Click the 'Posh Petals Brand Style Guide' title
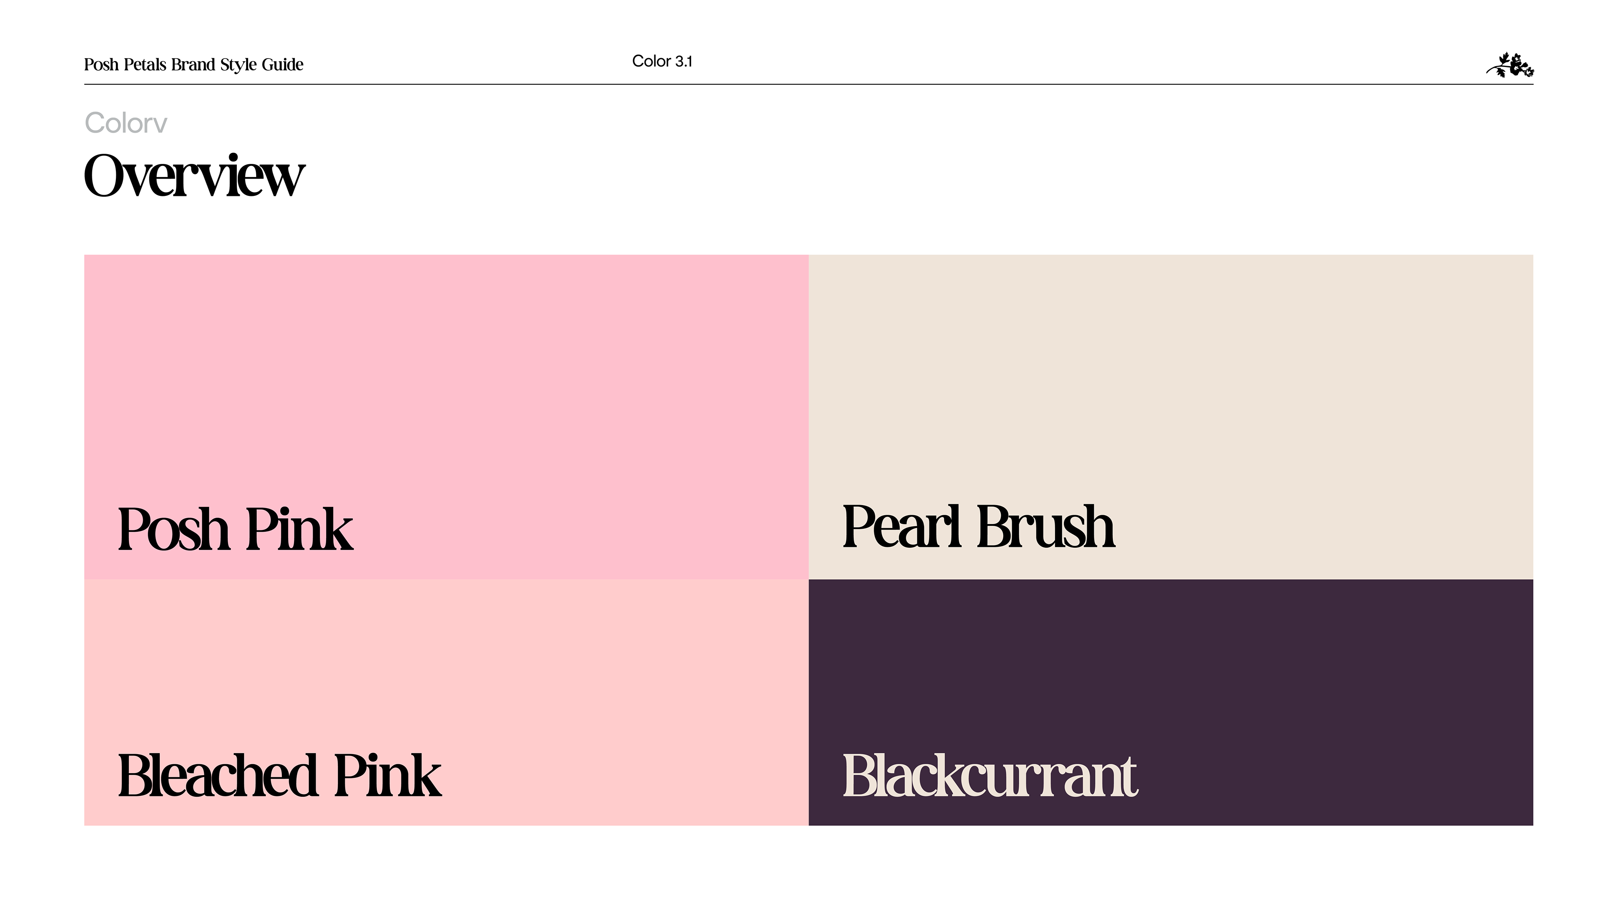Screen dimensions: 1618x910 pyautogui.click(x=193, y=65)
